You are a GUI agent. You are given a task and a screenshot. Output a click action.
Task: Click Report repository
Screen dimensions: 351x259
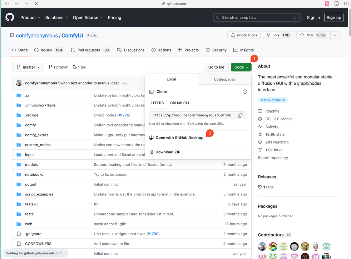(273, 158)
